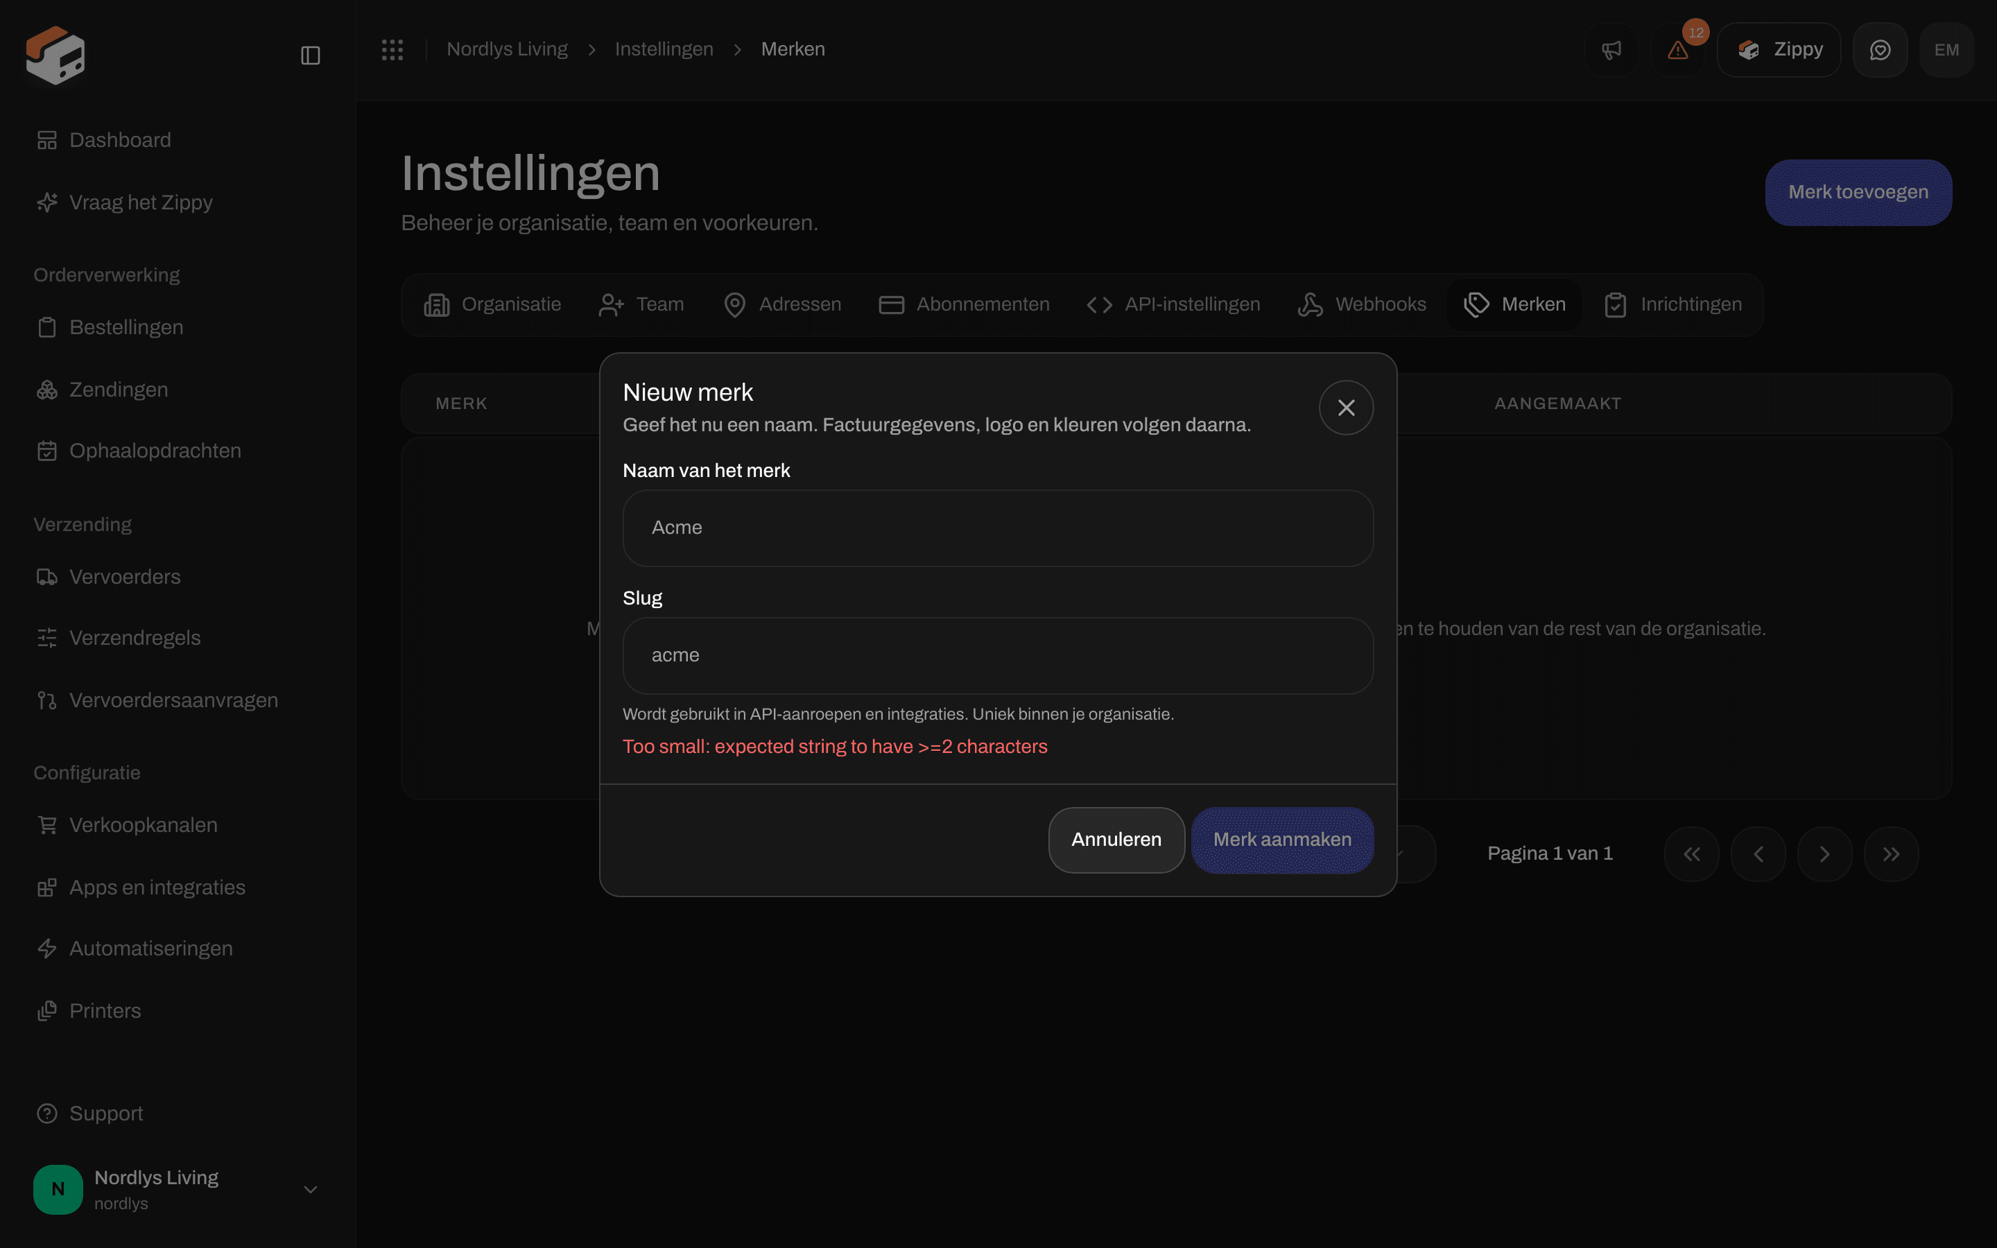Viewport: 1997px width, 1248px height.
Task: Click Instellingen breadcrumb link
Action: [664, 49]
